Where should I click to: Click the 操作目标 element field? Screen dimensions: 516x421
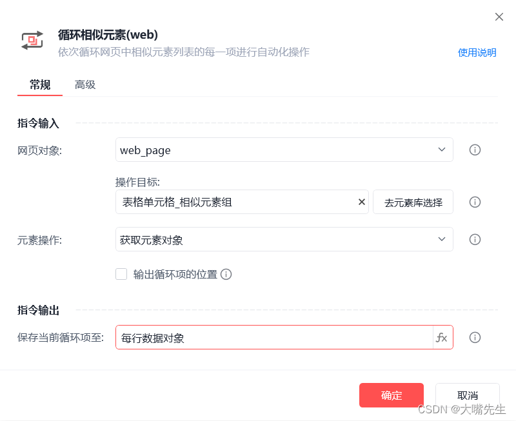point(235,202)
